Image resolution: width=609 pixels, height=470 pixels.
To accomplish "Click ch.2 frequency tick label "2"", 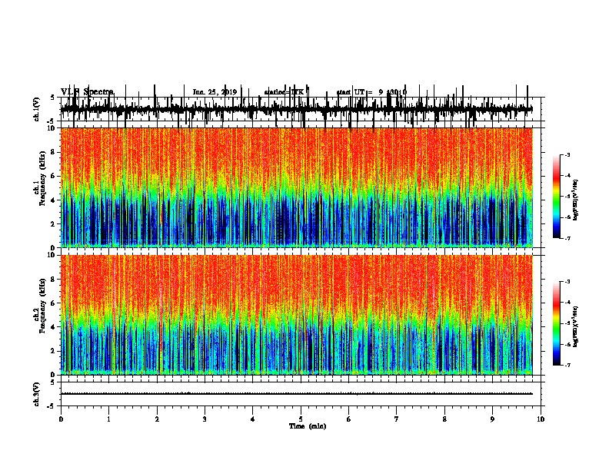I will (x=54, y=351).
